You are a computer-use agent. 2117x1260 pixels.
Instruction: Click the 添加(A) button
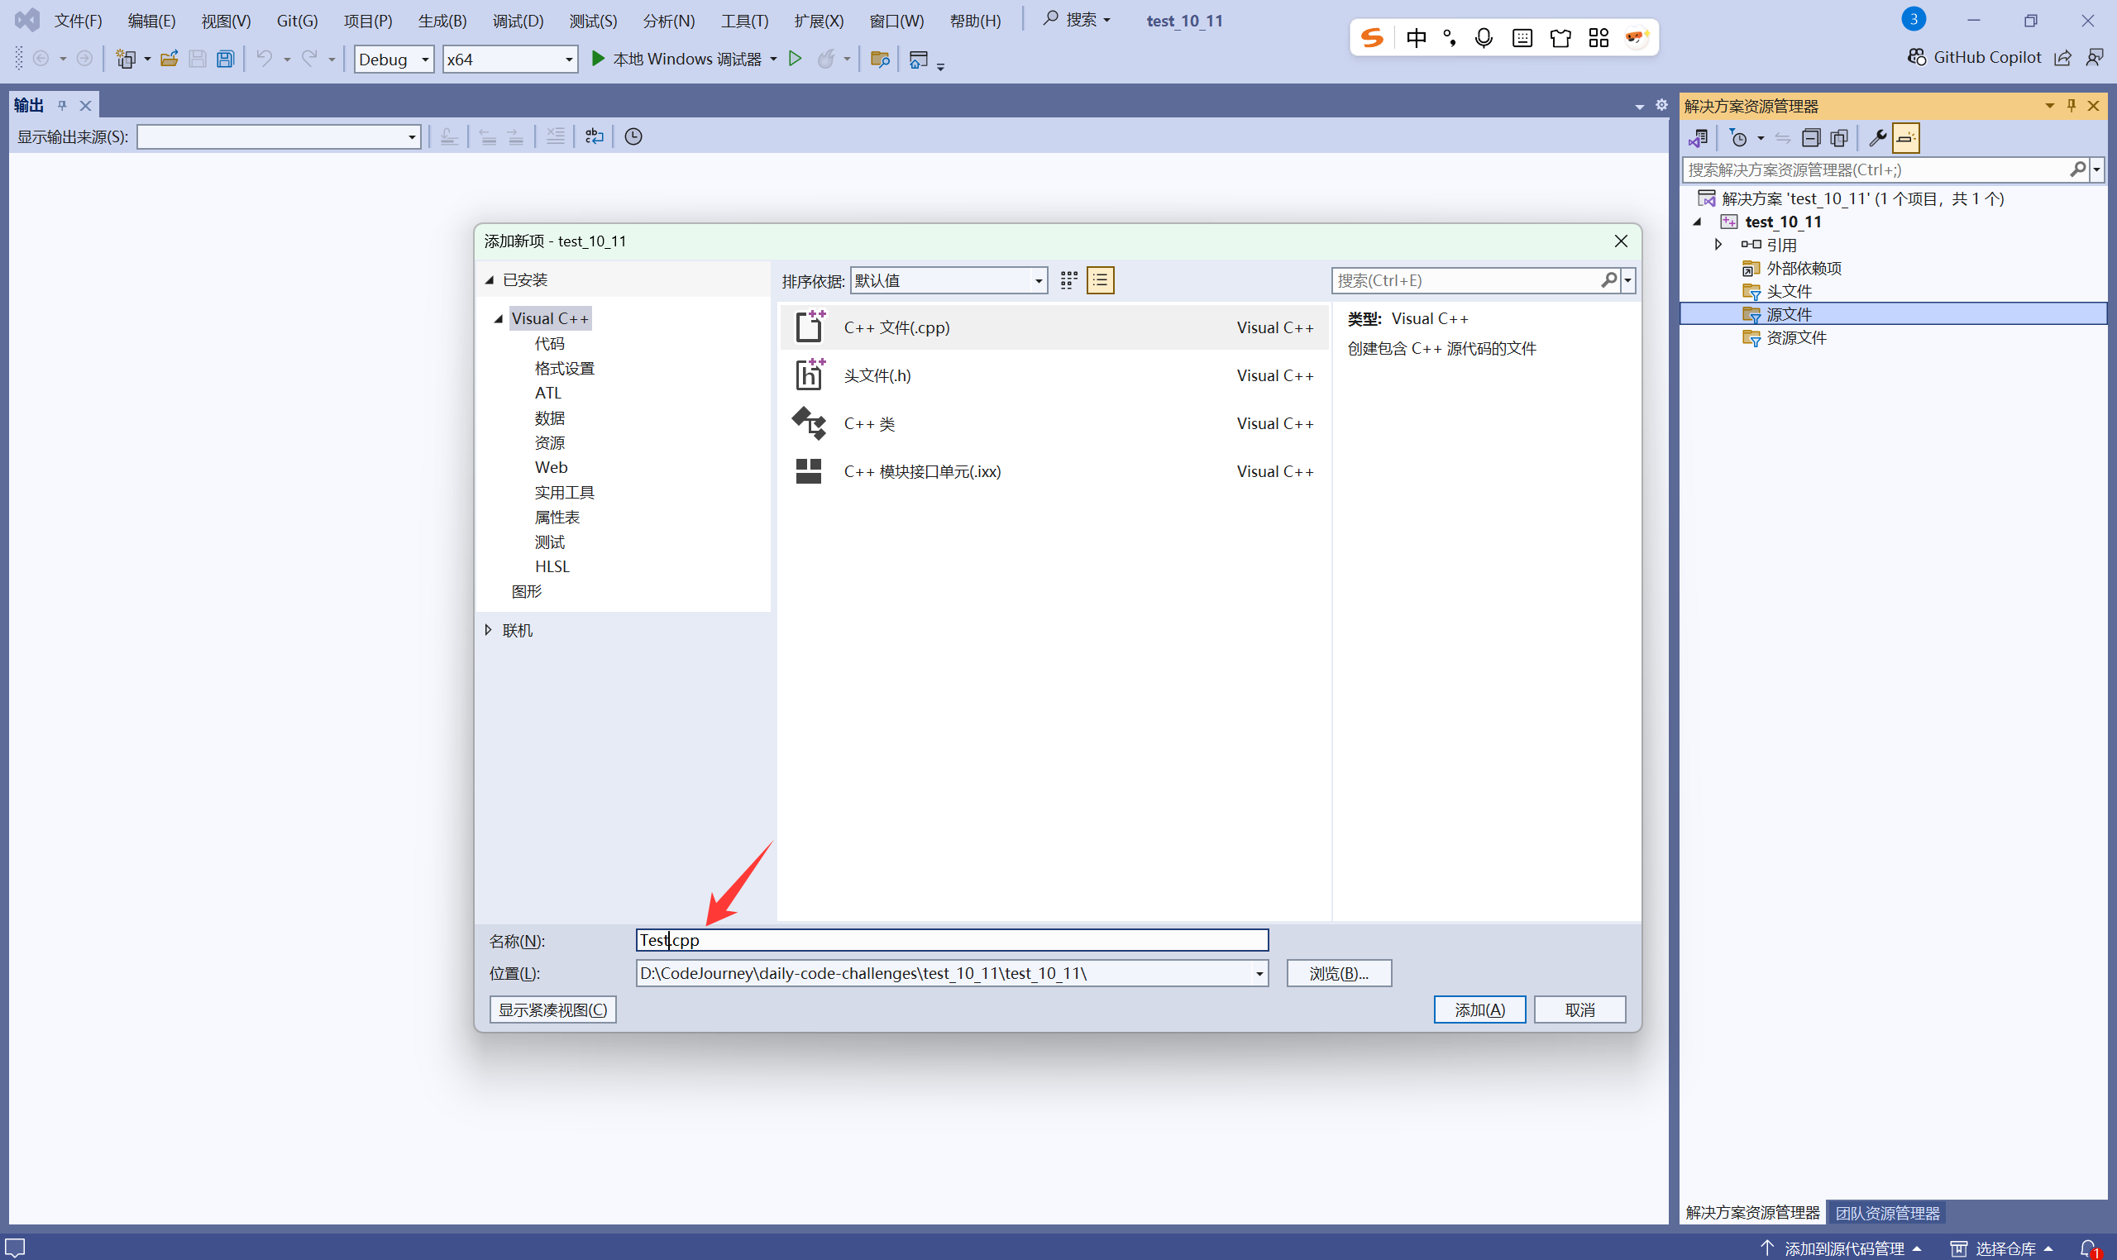(x=1479, y=1009)
